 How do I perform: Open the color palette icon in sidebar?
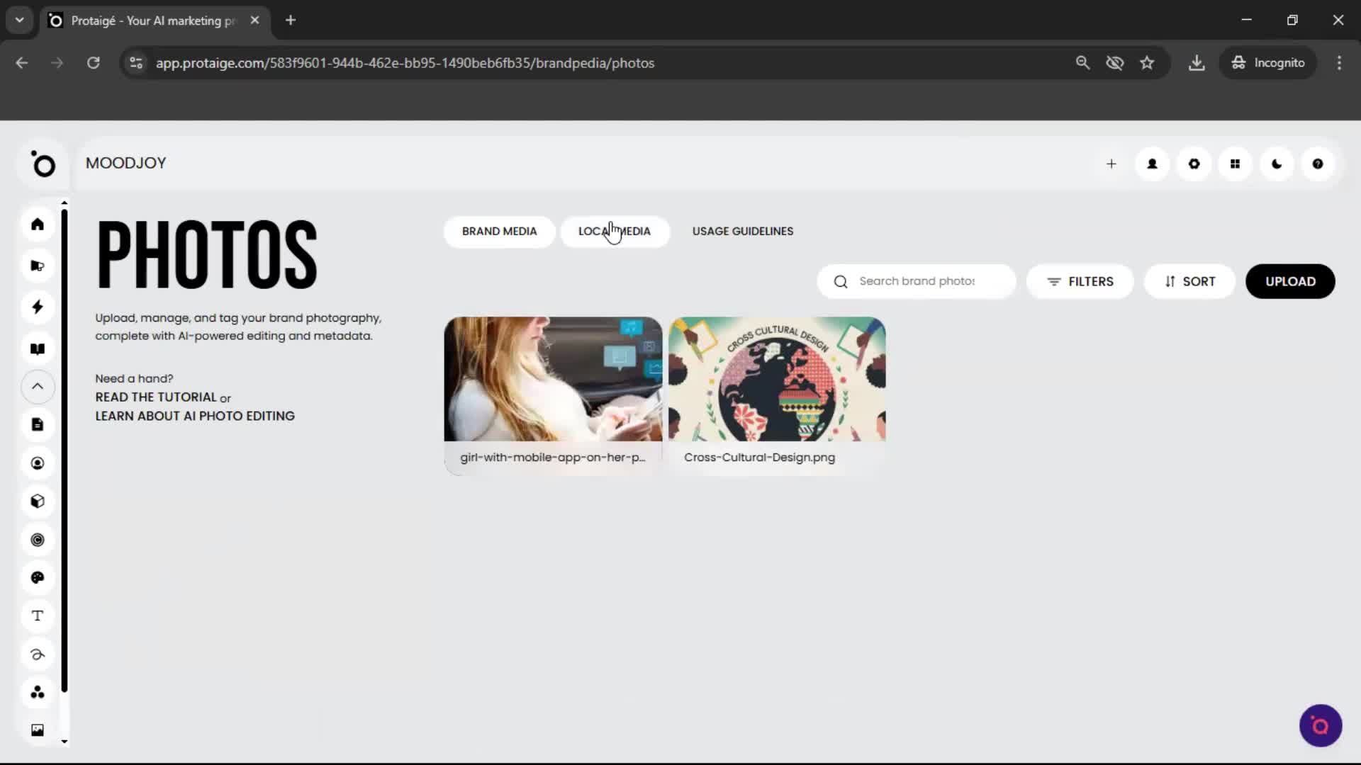tap(37, 577)
